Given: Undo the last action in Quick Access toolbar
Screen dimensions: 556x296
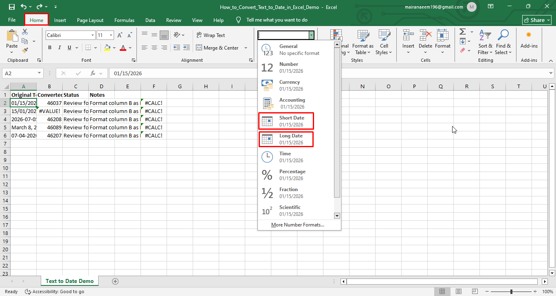Looking at the screenshot, I should (24, 7).
